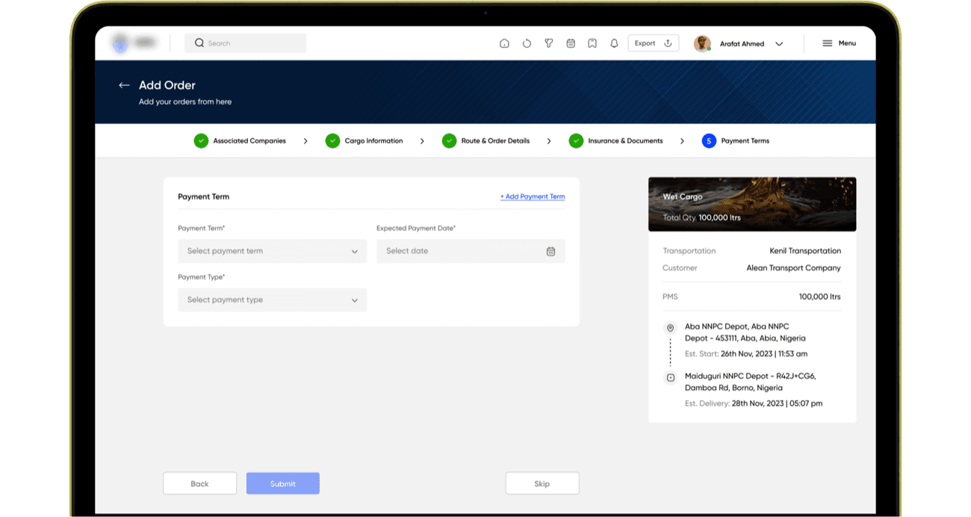Click chevron after Associated Companies step
Viewport: 971px width, 517px height.
[x=305, y=140]
